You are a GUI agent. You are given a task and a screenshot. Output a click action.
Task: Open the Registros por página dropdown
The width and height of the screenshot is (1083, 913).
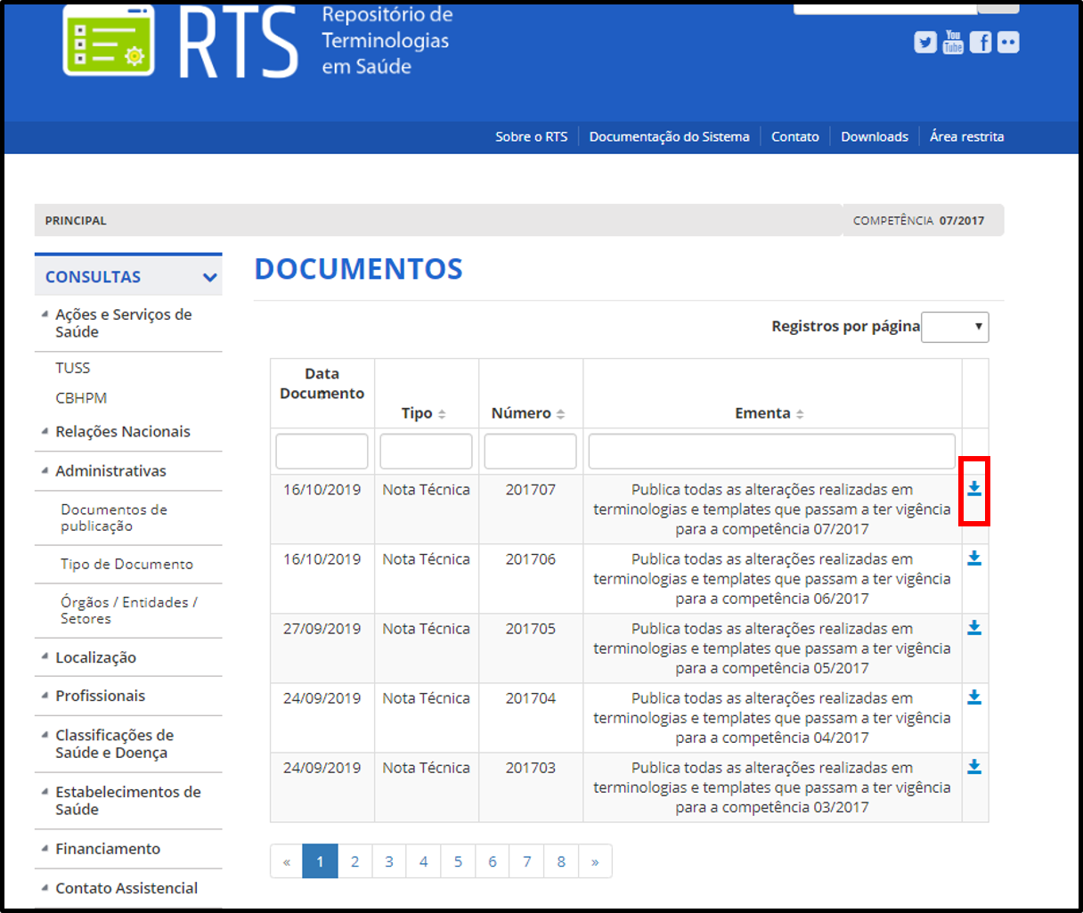955,327
